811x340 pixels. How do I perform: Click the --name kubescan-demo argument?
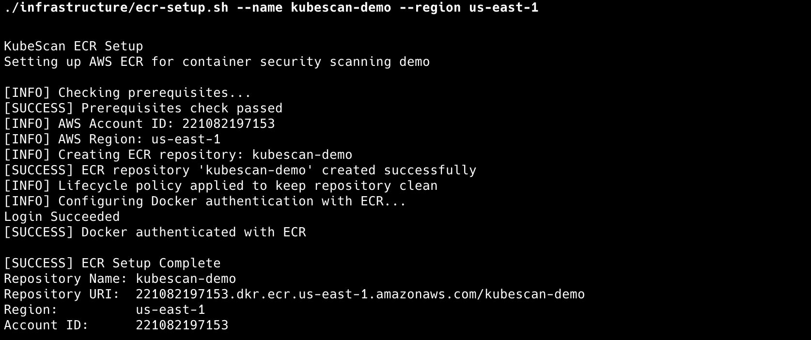(314, 8)
